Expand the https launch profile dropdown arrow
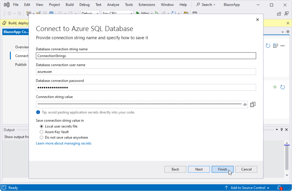Viewport: 292px width, 191px height. point(152,13)
